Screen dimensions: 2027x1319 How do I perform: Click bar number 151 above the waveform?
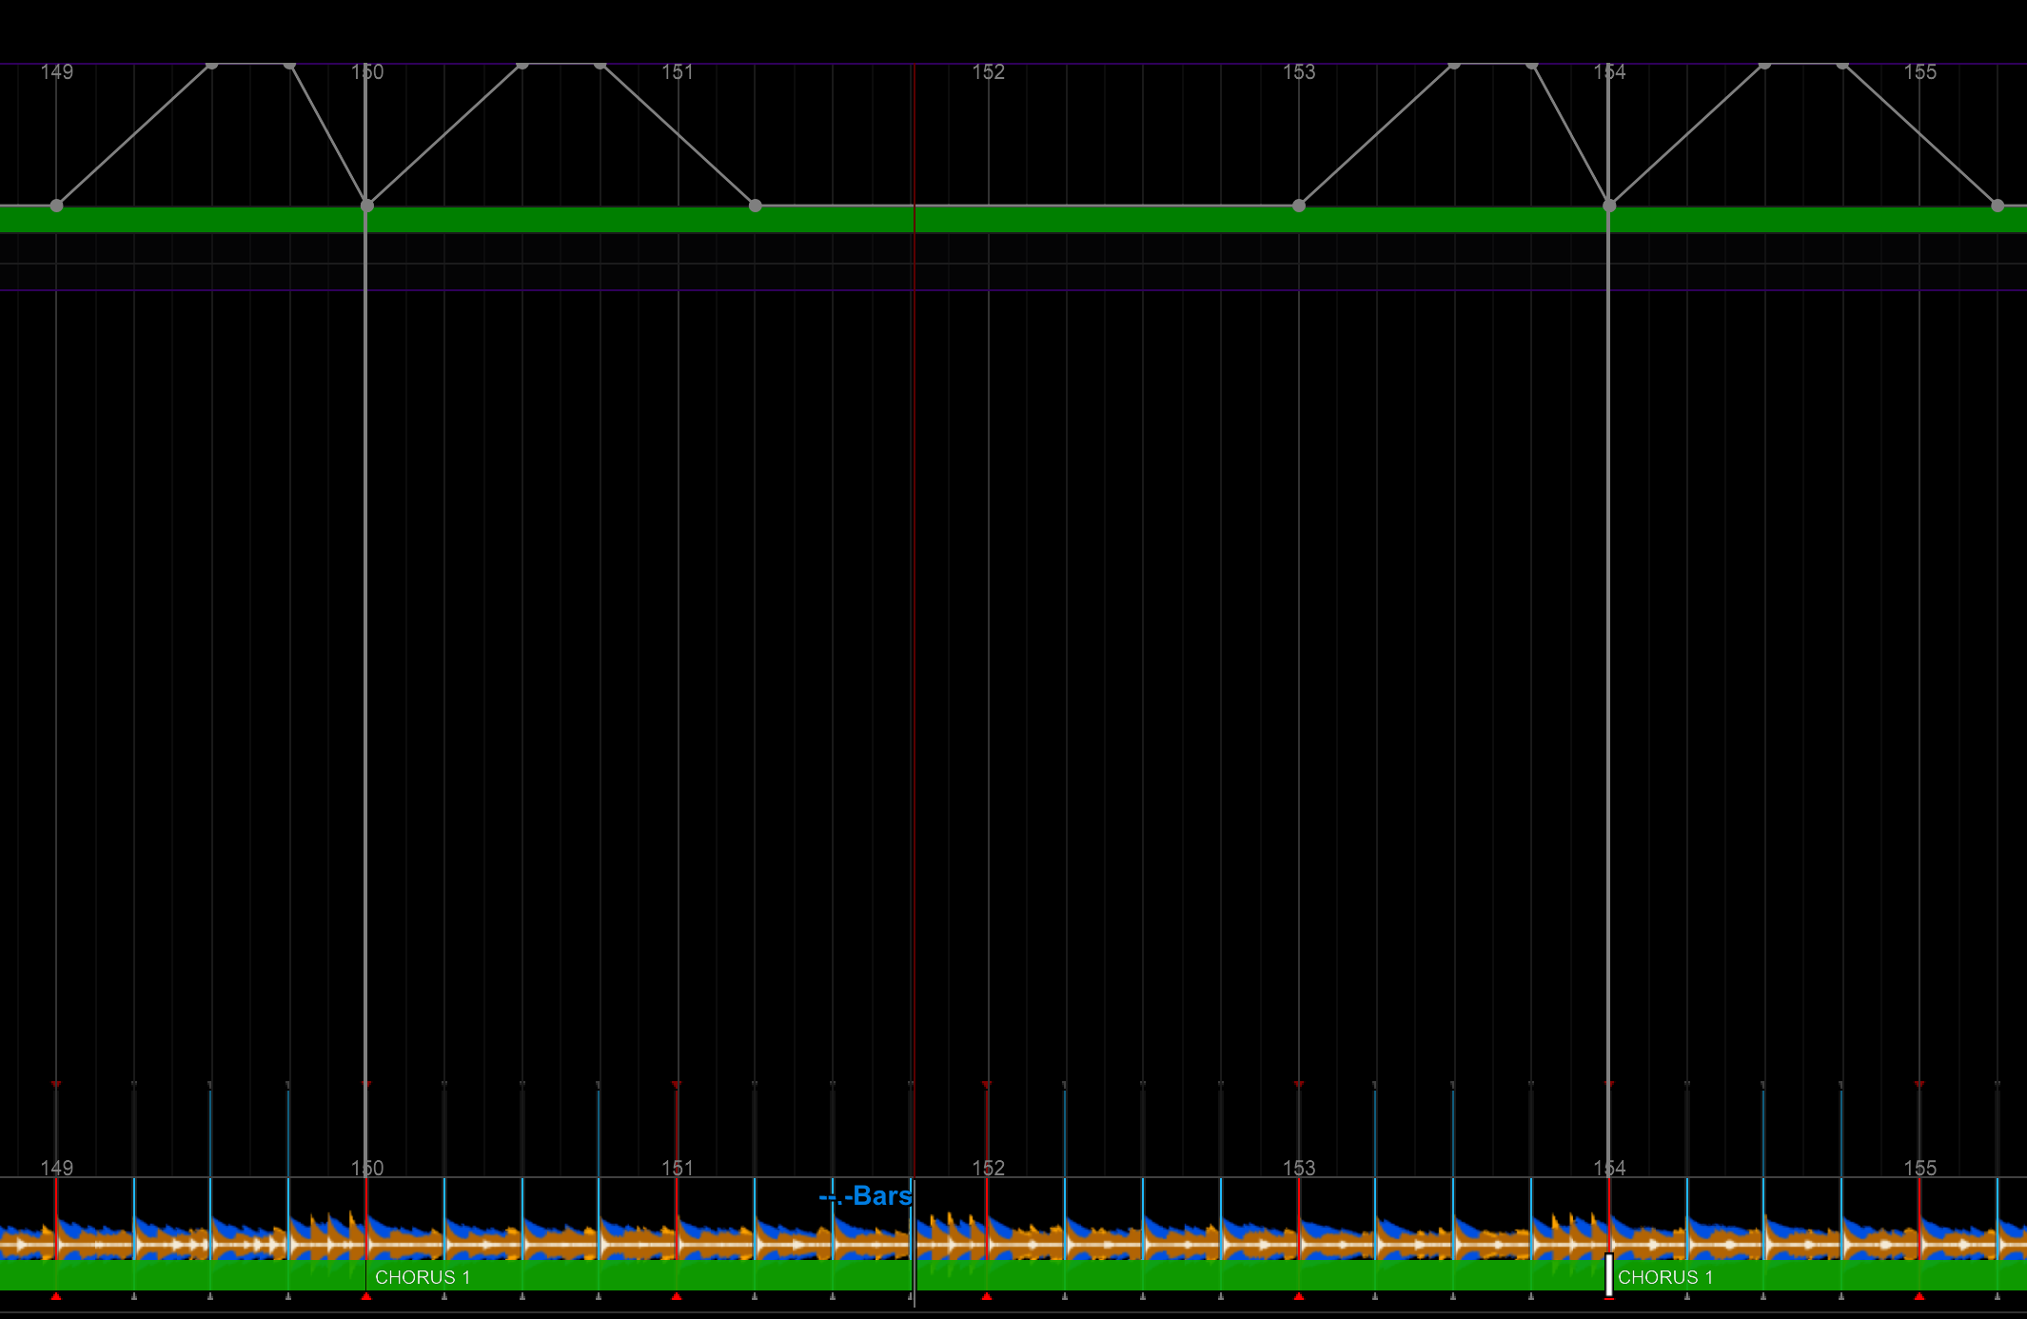tap(678, 1168)
